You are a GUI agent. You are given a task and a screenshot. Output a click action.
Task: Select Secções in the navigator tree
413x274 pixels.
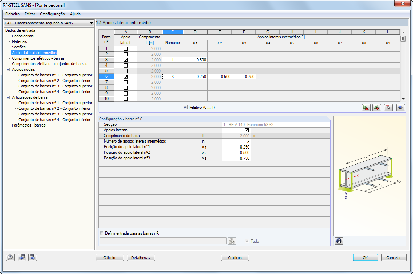tap(19, 47)
